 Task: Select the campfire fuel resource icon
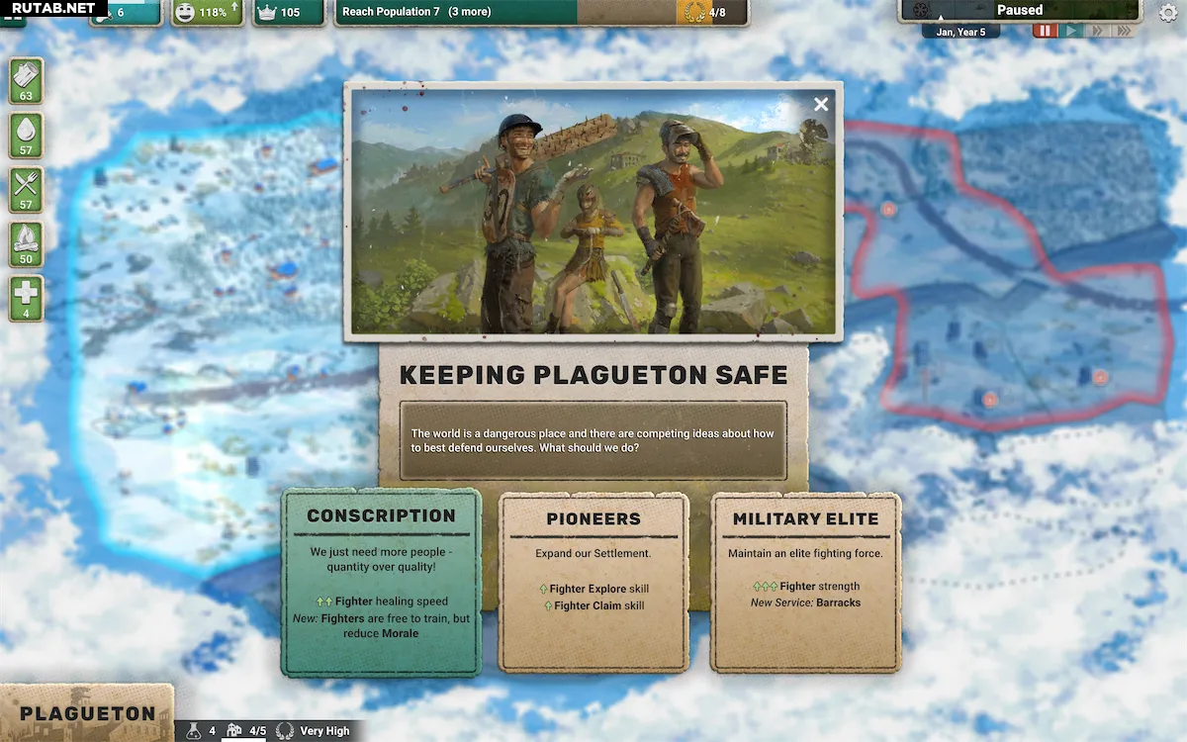tap(26, 244)
